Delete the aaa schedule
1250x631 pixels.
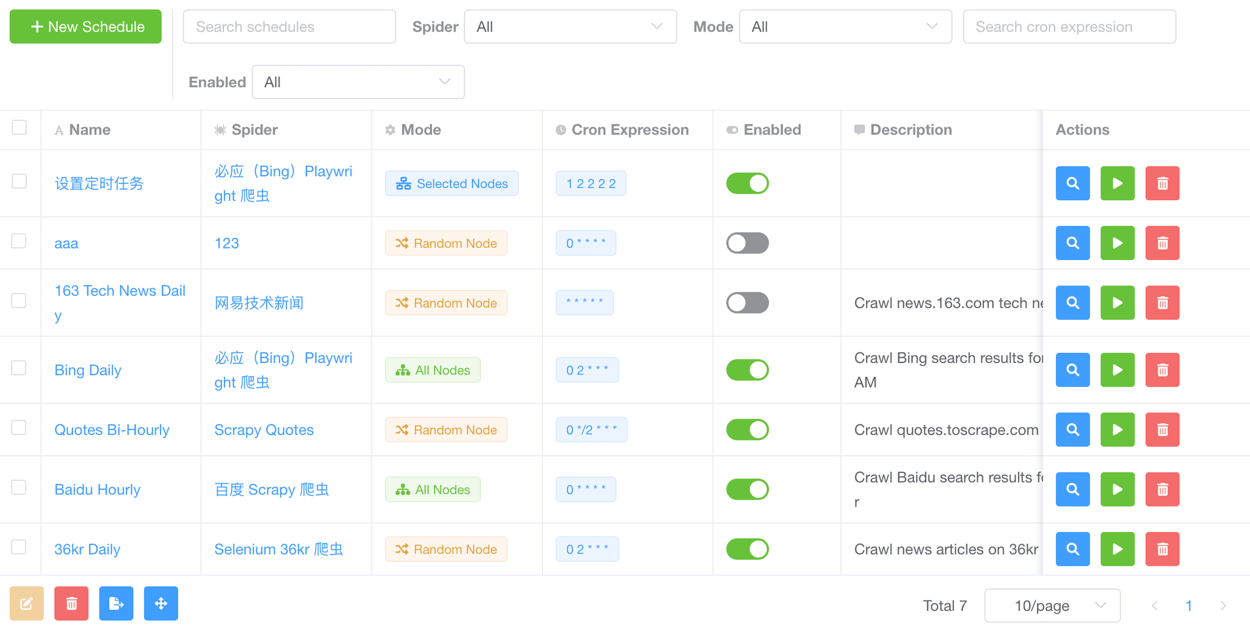(x=1161, y=243)
